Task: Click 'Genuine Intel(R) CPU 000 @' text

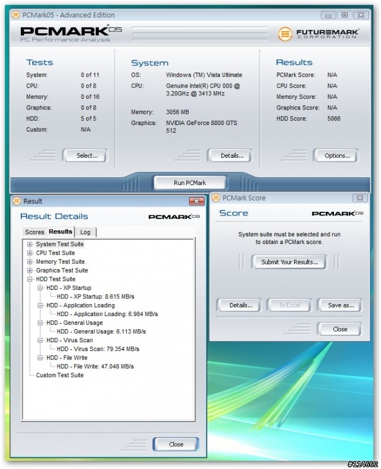Action: [x=203, y=86]
